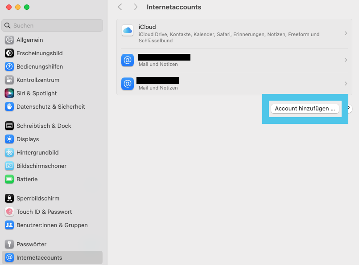Select the Displays sun icon

tap(9, 139)
